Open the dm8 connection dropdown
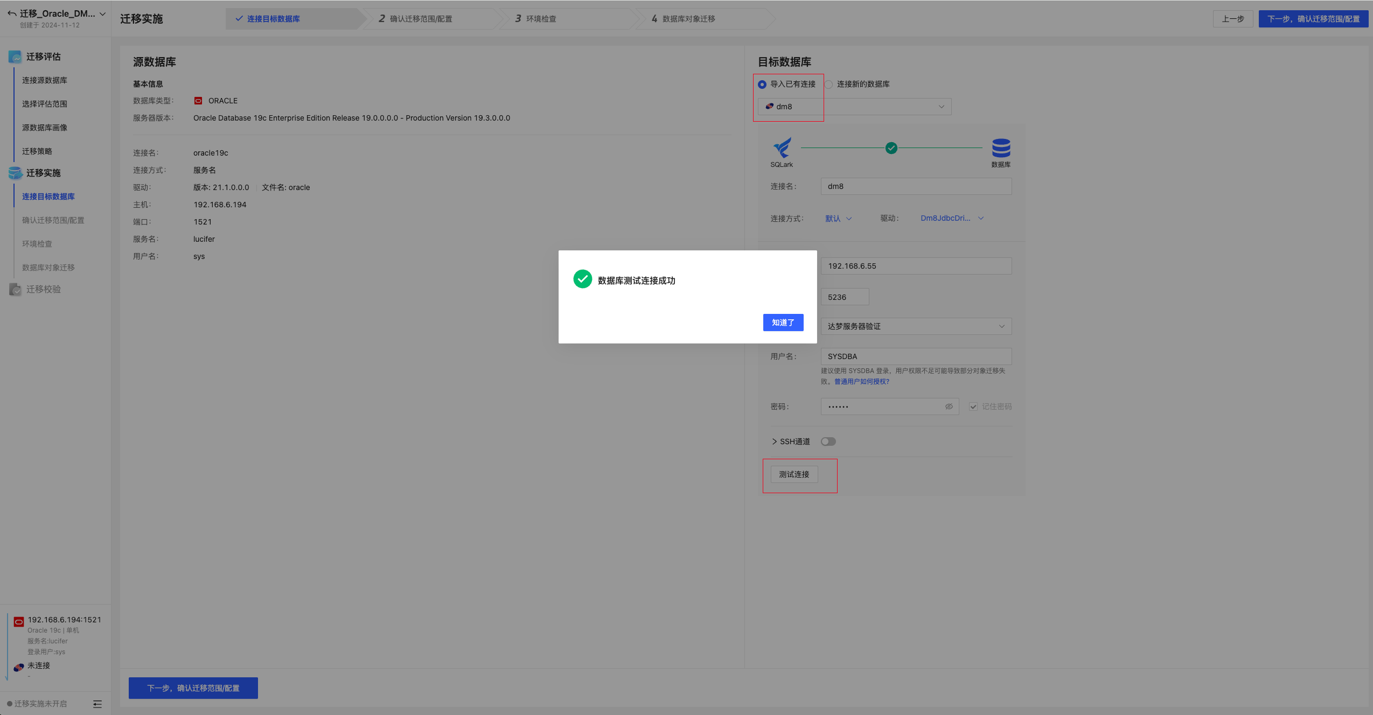The height and width of the screenshot is (715, 1373). click(x=940, y=106)
